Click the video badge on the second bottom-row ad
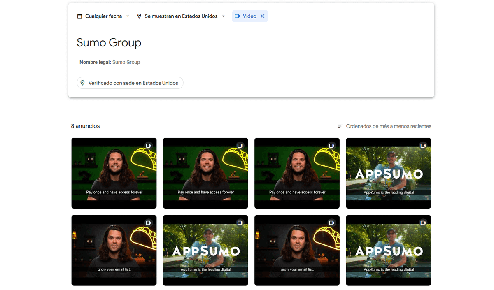The height and width of the screenshot is (290, 494). click(x=240, y=223)
